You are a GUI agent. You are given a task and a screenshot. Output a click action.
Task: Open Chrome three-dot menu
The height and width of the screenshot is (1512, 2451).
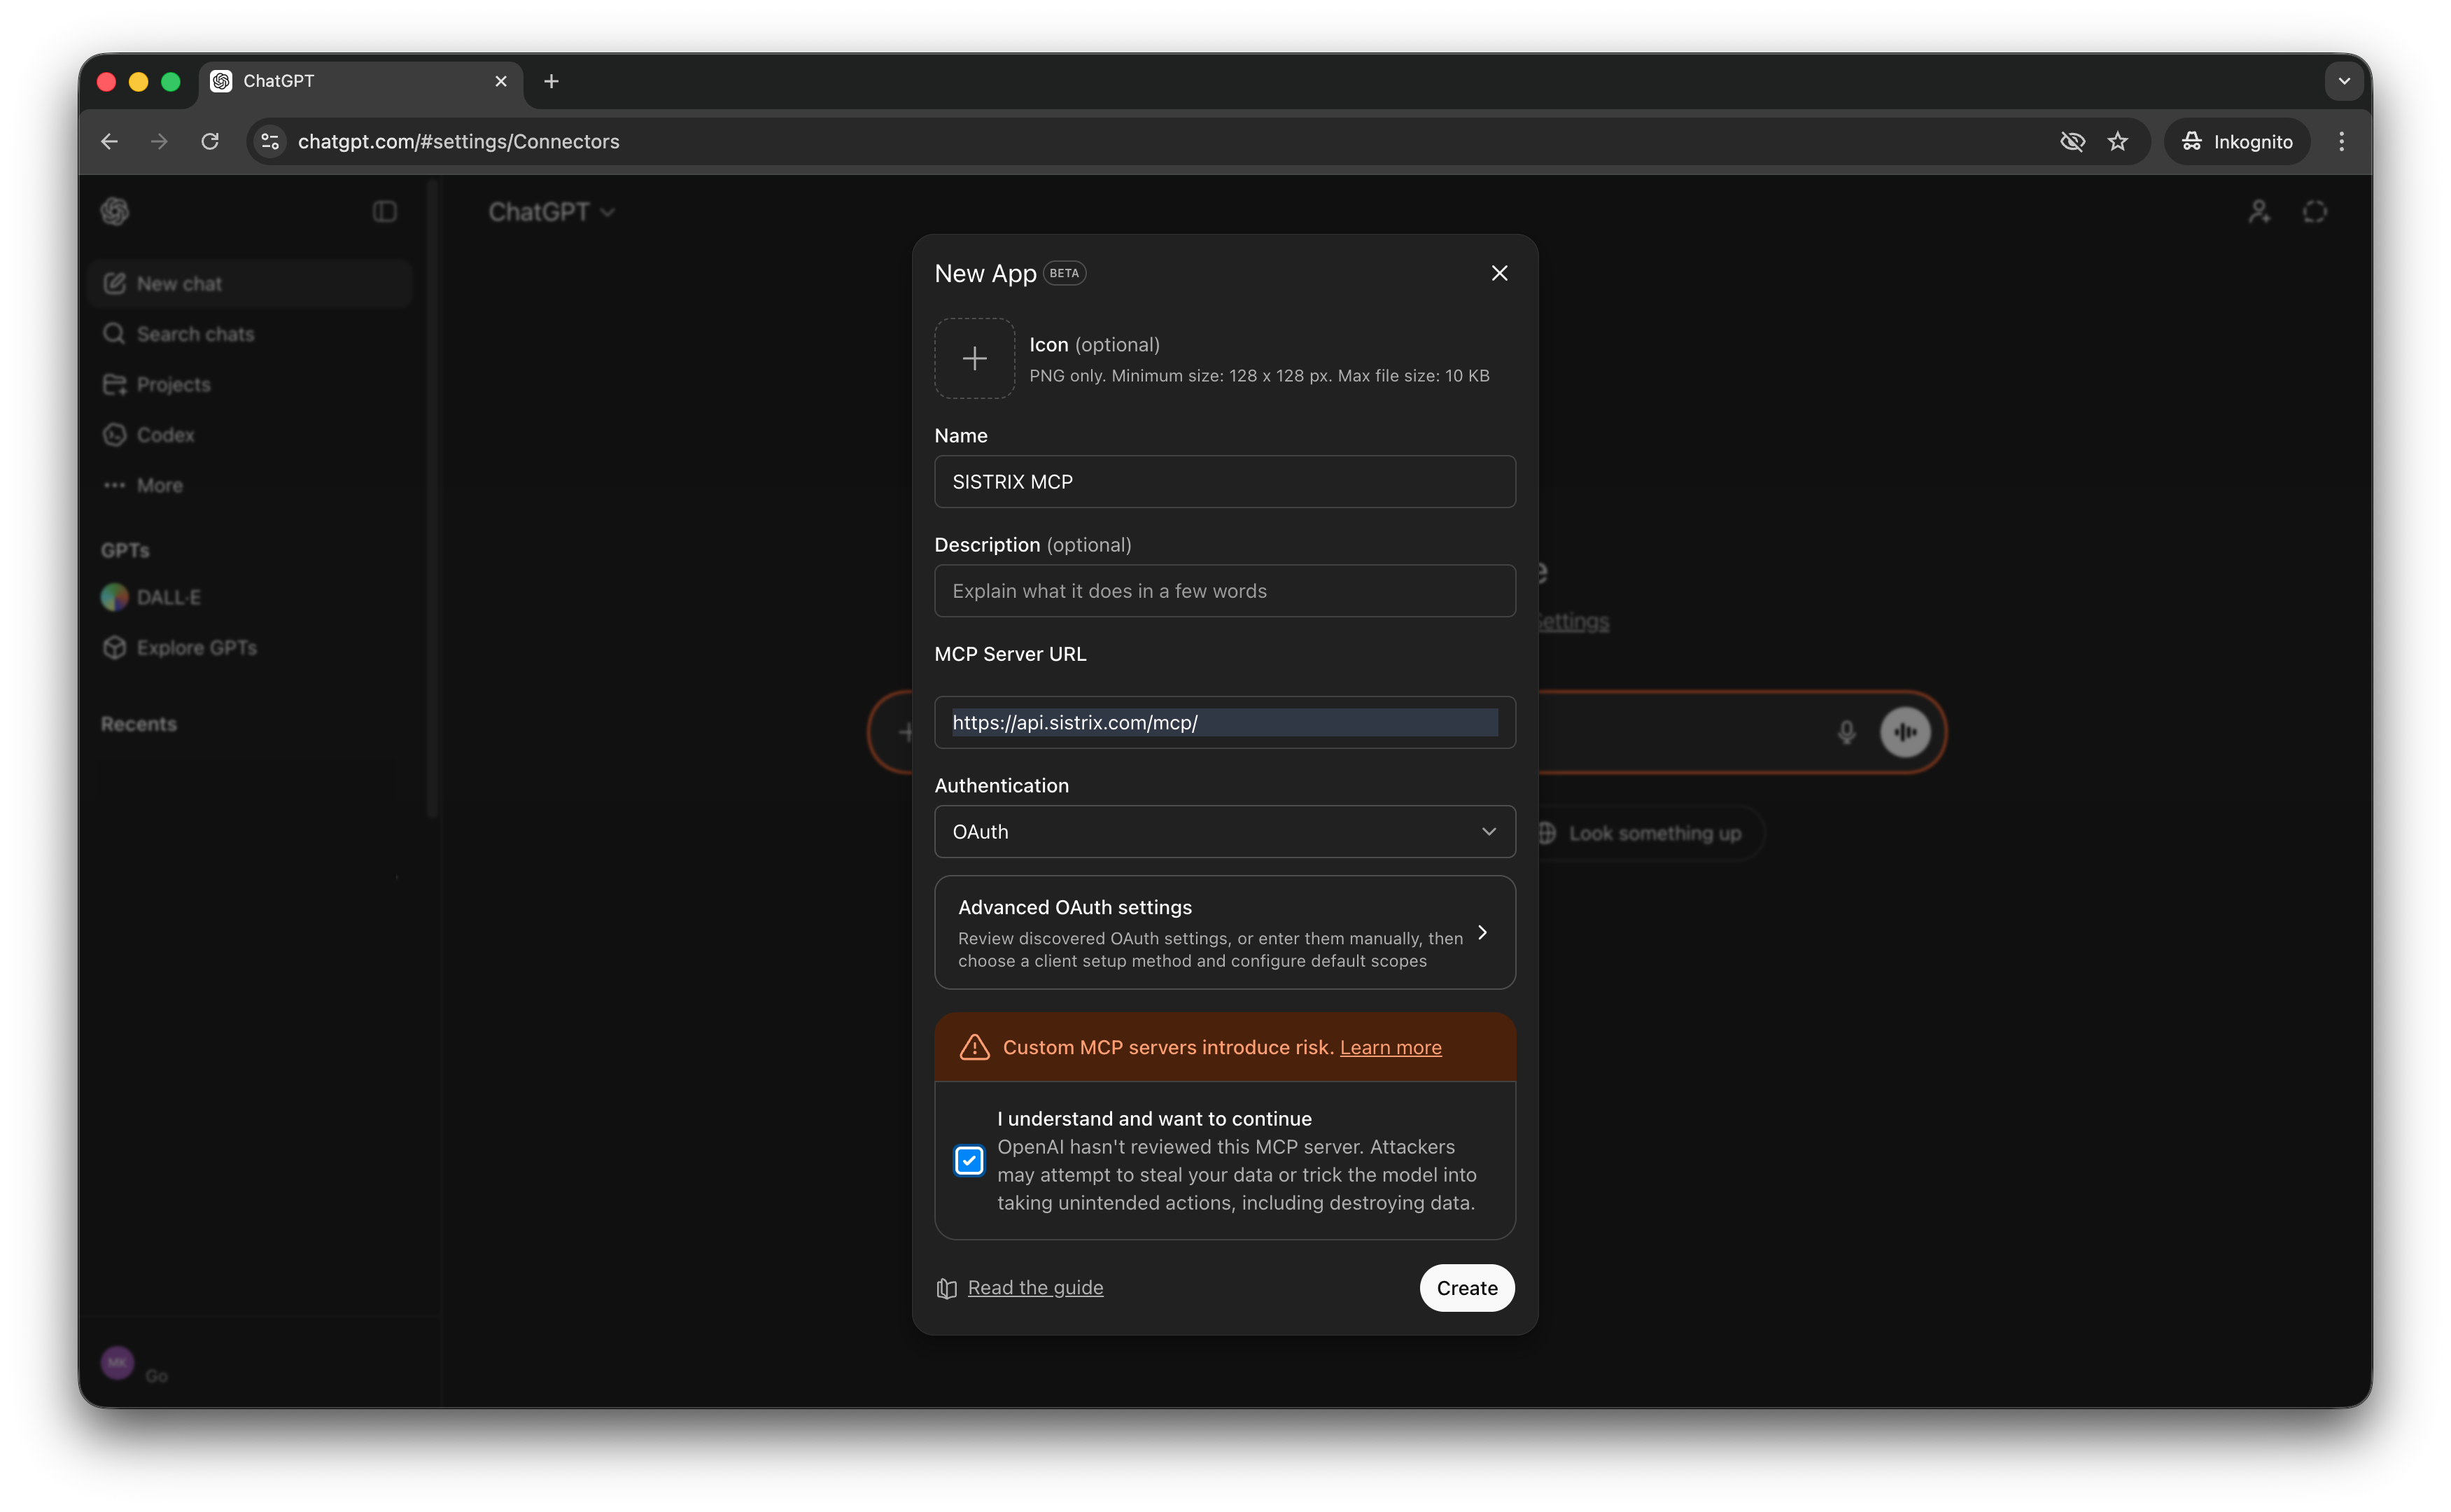pos(2341,142)
